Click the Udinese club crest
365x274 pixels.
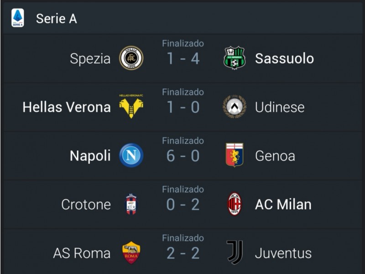tap(235, 106)
